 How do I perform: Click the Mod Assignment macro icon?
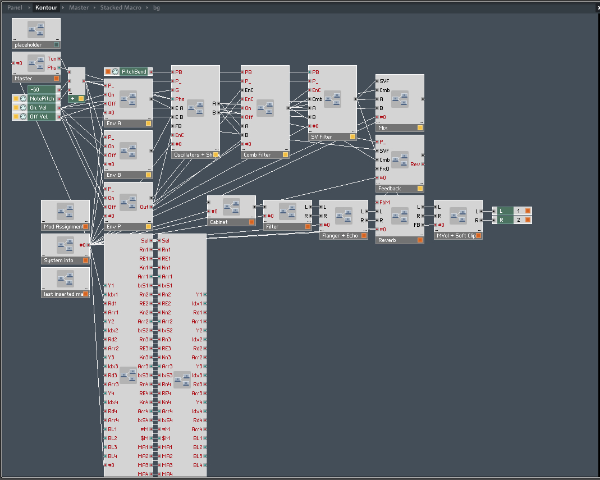click(65, 211)
